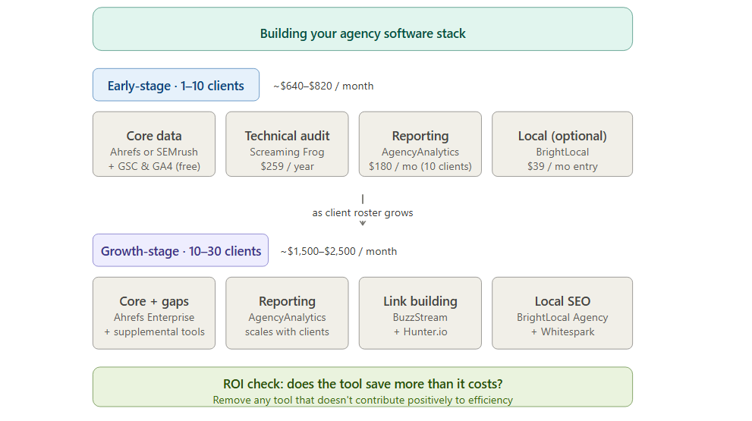Click the 'ROI check' heading
752x421 pixels.
(363, 384)
